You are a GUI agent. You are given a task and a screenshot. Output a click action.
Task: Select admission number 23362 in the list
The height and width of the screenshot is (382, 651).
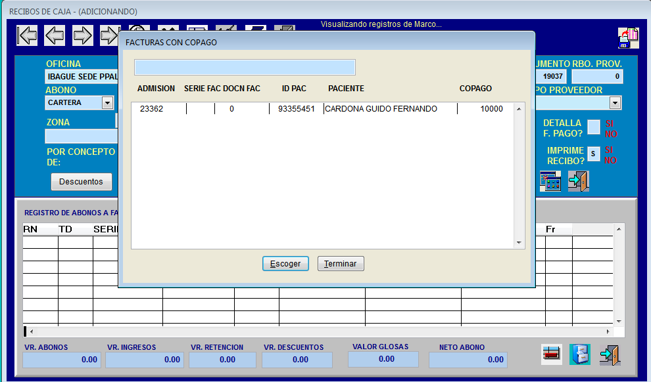click(x=151, y=109)
